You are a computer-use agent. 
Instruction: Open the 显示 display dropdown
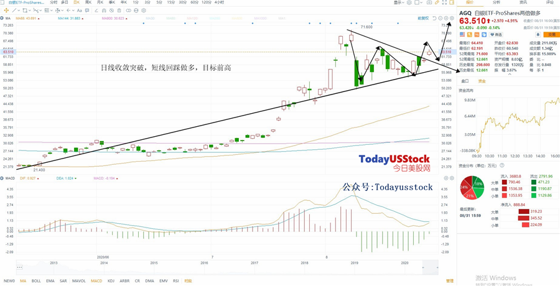tap(399, 2)
